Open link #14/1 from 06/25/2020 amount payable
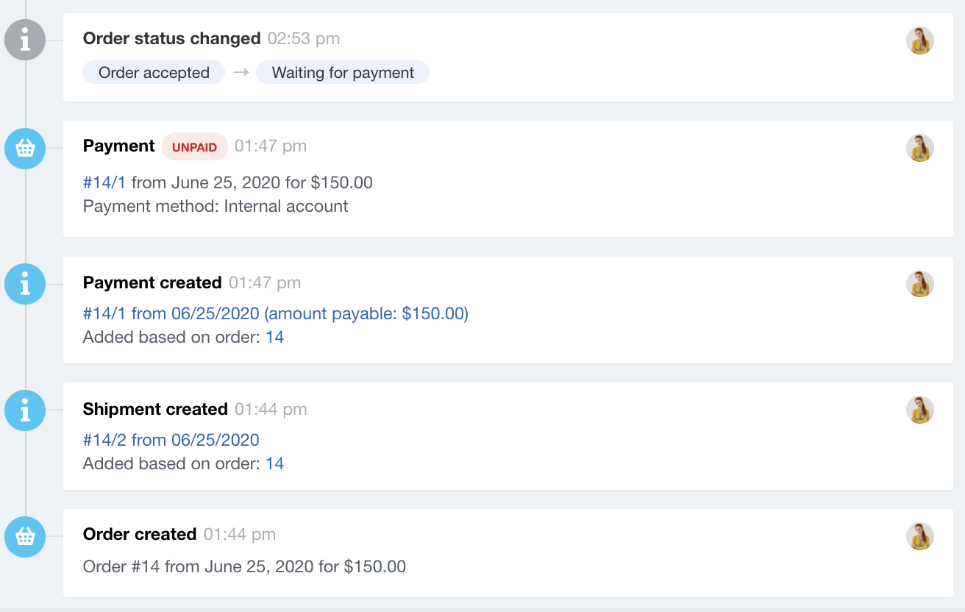This screenshot has height=612, width=965. click(276, 314)
